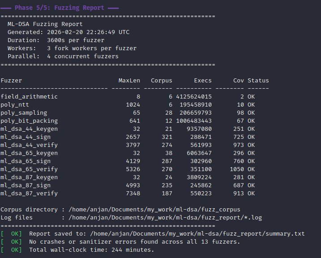Click '4 concurrent fuzzers' text
Screen dimensions: 321x258
pos(83,56)
